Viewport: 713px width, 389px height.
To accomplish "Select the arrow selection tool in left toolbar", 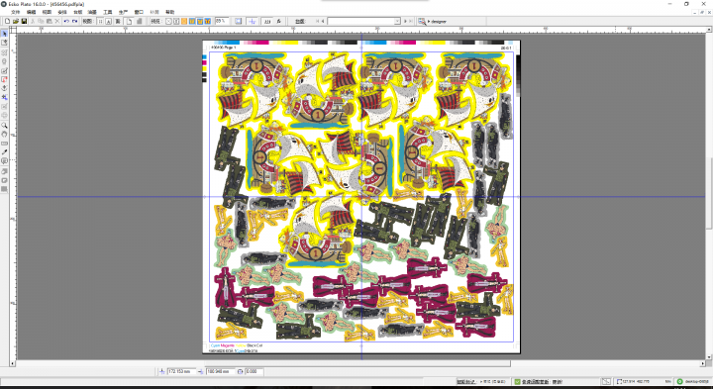I will [x=5, y=34].
